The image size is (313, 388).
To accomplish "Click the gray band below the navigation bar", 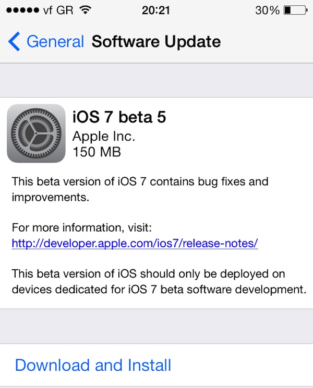I will [156, 80].
